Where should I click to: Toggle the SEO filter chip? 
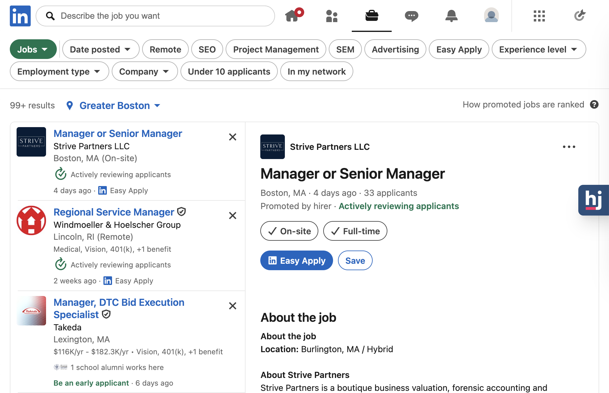[x=207, y=49]
